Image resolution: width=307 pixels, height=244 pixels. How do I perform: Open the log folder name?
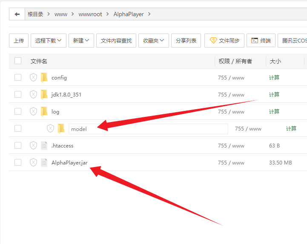point(55,112)
